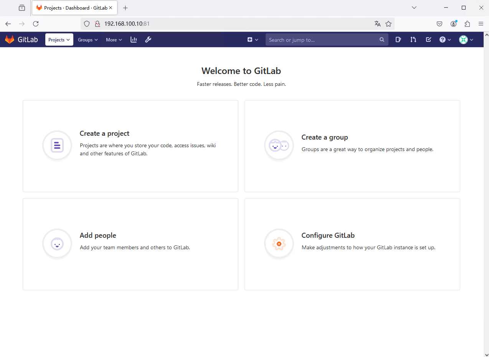Open the More dropdown menu
The image size is (489, 357).
[114, 39]
